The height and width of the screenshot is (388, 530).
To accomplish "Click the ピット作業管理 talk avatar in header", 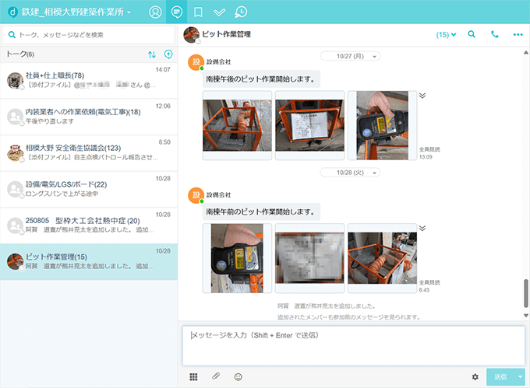I will [x=191, y=35].
